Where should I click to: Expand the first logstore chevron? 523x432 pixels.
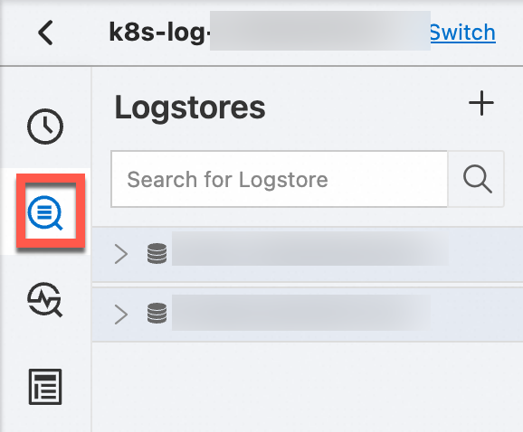(121, 254)
